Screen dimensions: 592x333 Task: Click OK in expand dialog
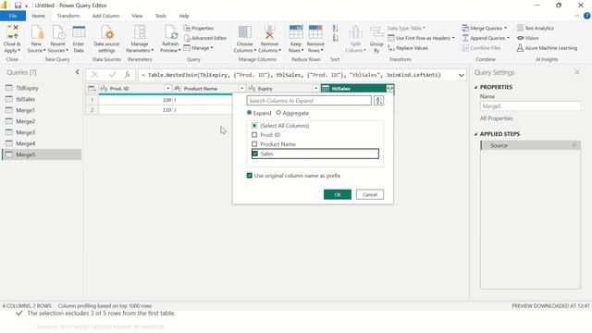[338, 194]
